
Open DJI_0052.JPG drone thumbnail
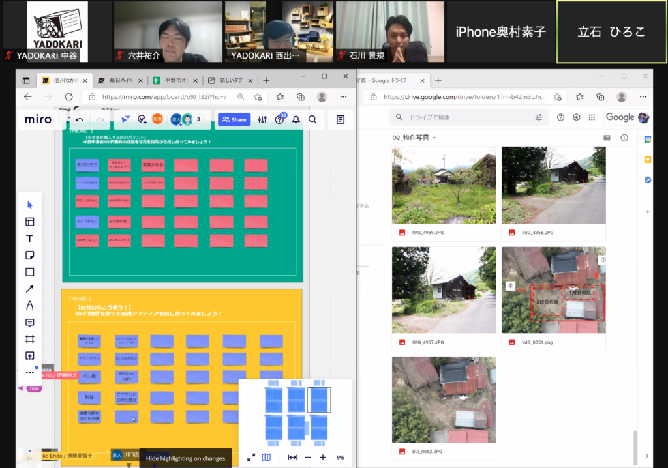[x=444, y=400]
